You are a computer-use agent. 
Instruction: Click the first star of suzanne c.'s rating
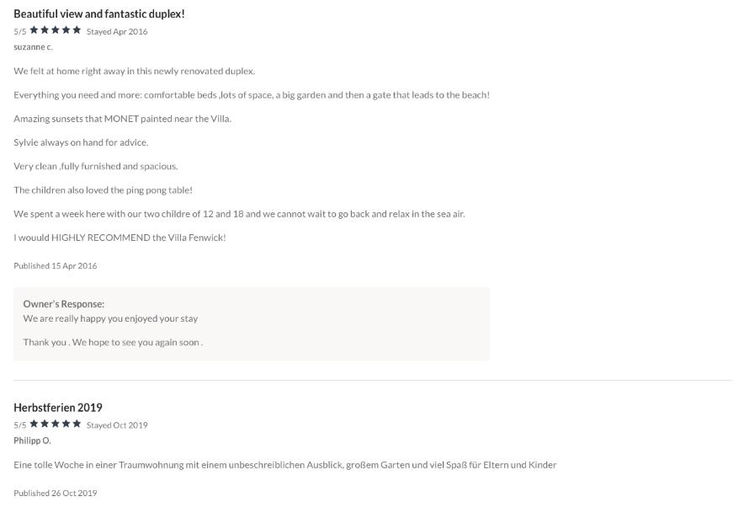(x=35, y=30)
